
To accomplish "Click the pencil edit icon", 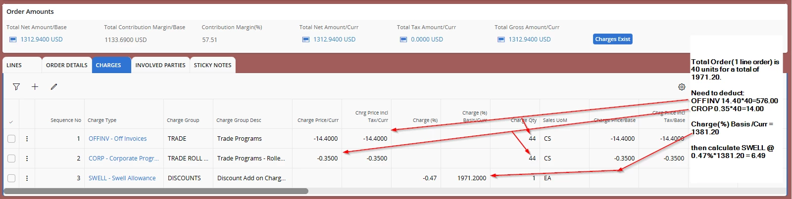I will point(54,87).
